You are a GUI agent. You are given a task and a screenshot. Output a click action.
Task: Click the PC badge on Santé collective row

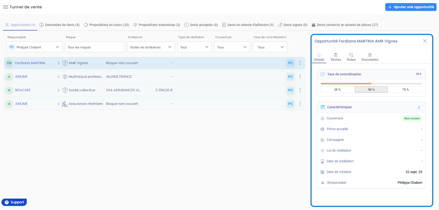(x=290, y=90)
